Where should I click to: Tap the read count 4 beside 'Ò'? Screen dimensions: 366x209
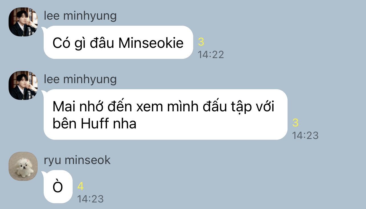[x=80, y=186]
